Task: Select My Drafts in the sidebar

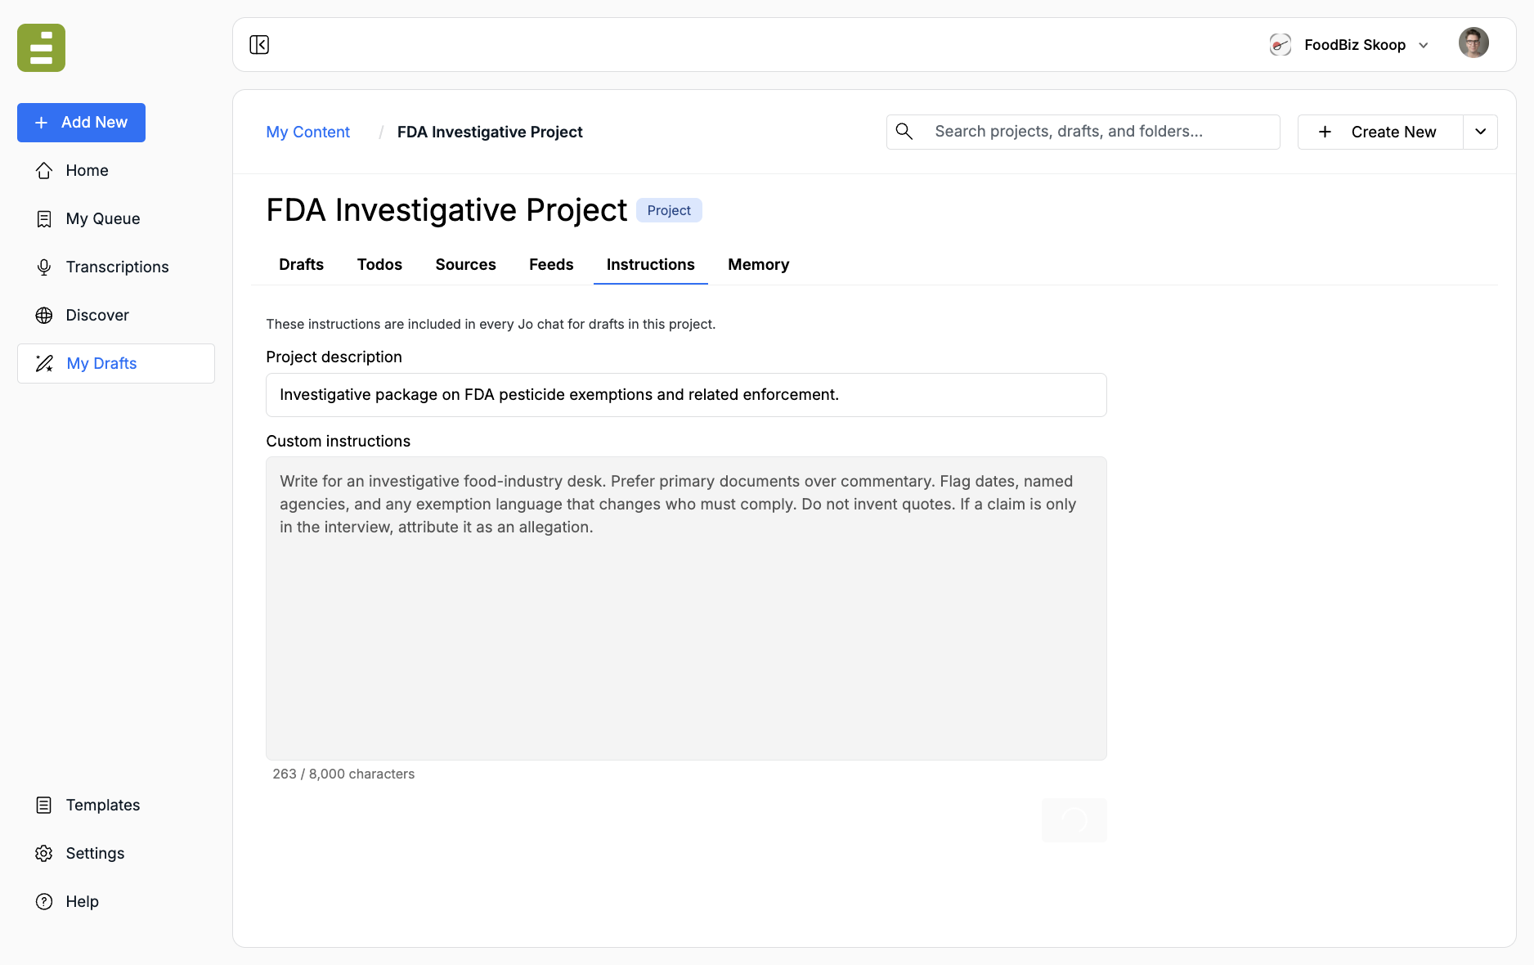Action: [x=116, y=363]
